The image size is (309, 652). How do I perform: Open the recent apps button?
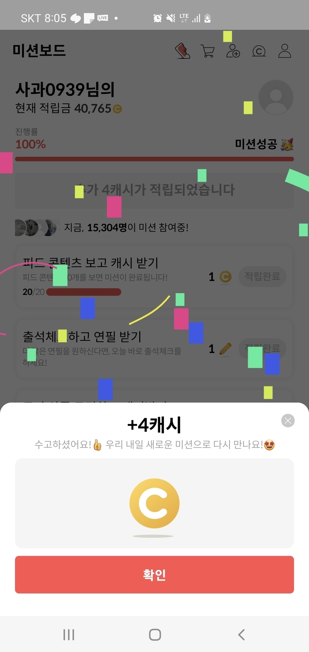[x=69, y=635]
